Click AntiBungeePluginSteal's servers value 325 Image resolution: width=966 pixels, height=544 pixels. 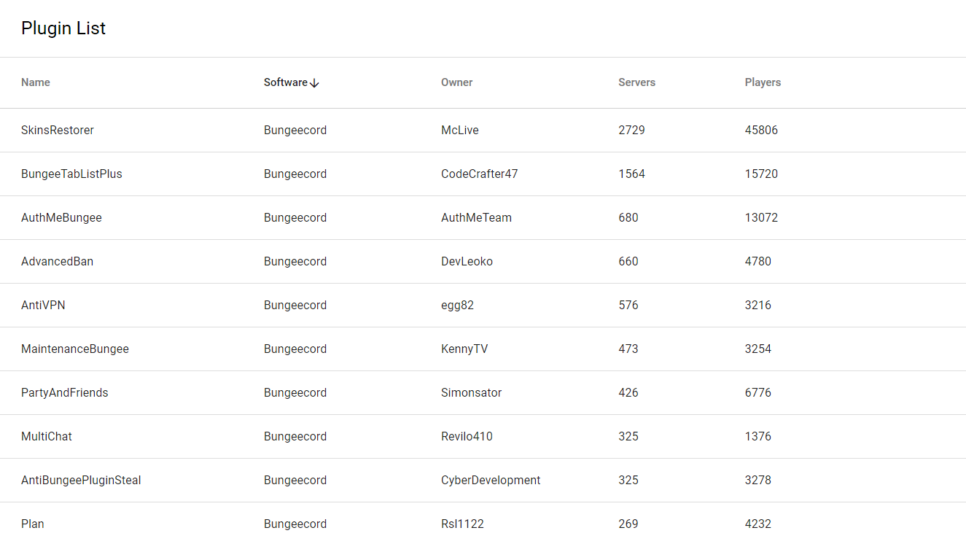(628, 481)
